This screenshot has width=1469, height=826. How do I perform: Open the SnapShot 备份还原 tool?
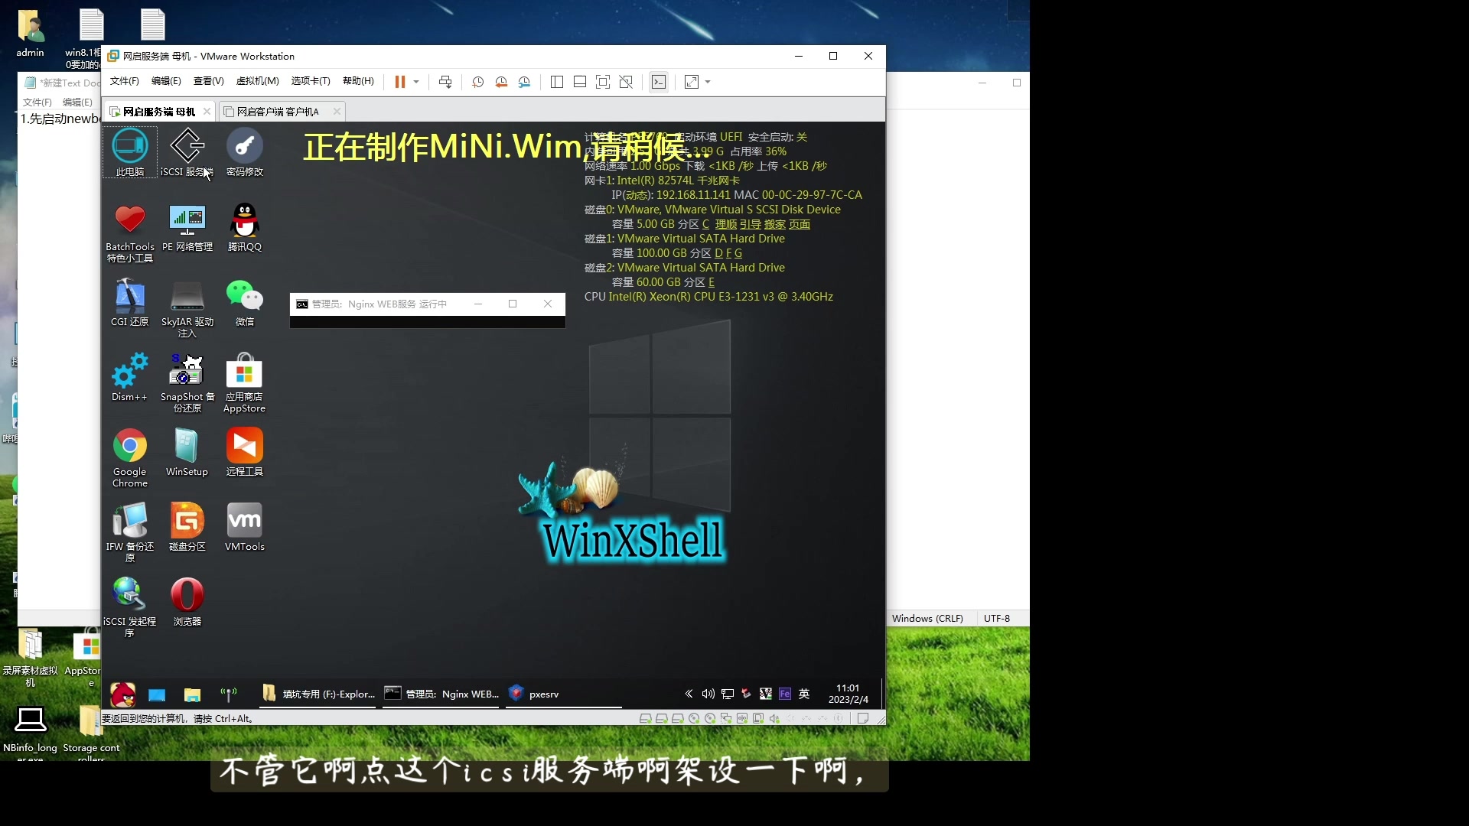pyautogui.click(x=187, y=375)
